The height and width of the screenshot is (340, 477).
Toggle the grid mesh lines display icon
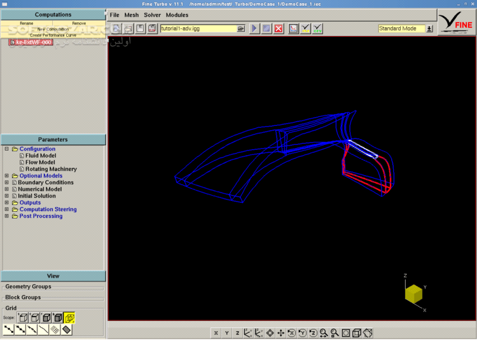(55, 330)
